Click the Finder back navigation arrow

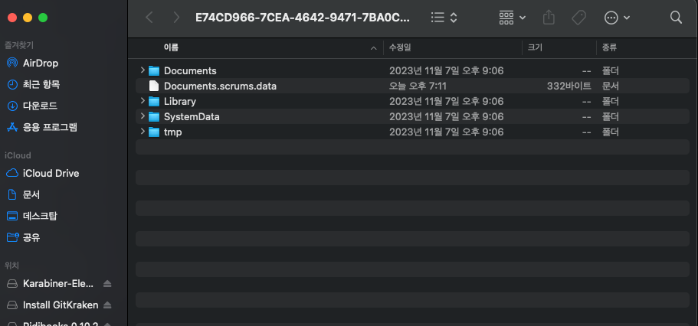click(149, 18)
